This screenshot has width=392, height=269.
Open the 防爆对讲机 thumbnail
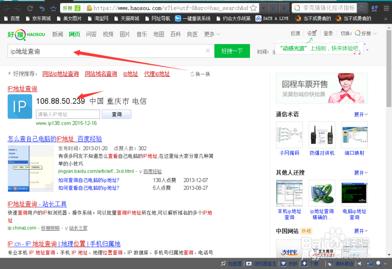pos(322,135)
